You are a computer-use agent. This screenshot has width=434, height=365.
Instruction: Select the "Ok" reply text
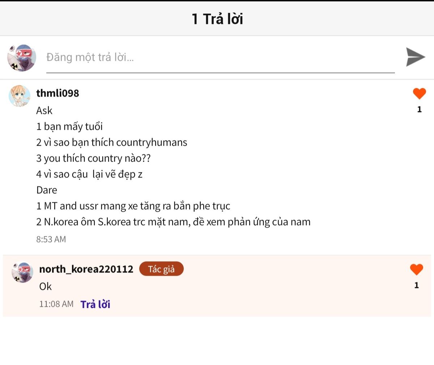(45, 287)
